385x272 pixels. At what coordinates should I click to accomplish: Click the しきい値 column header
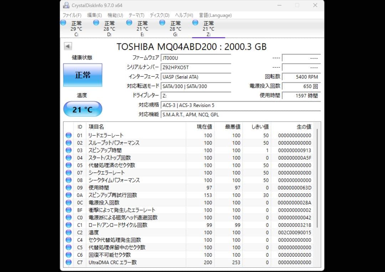[257, 127]
